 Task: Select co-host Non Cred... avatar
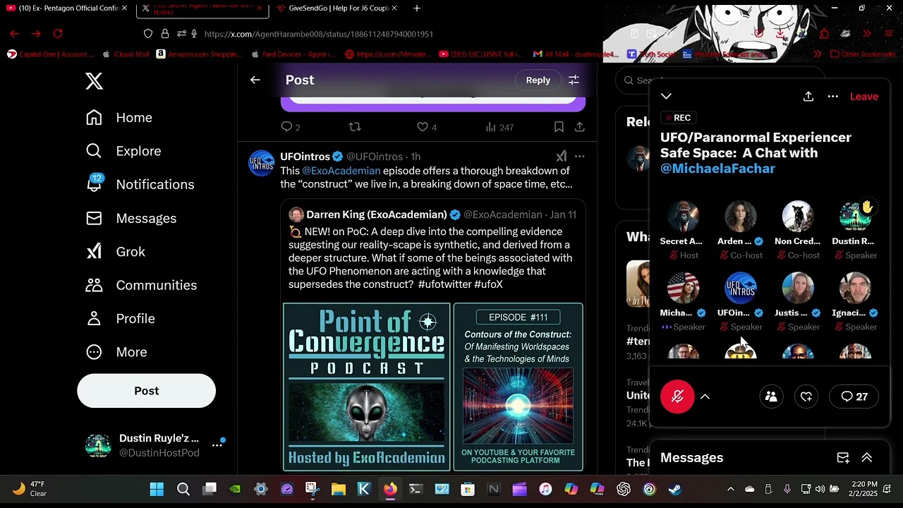pyautogui.click(x=798, y=217)
